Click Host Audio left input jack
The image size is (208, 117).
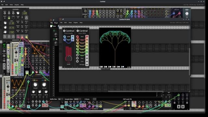click(64, 37)
